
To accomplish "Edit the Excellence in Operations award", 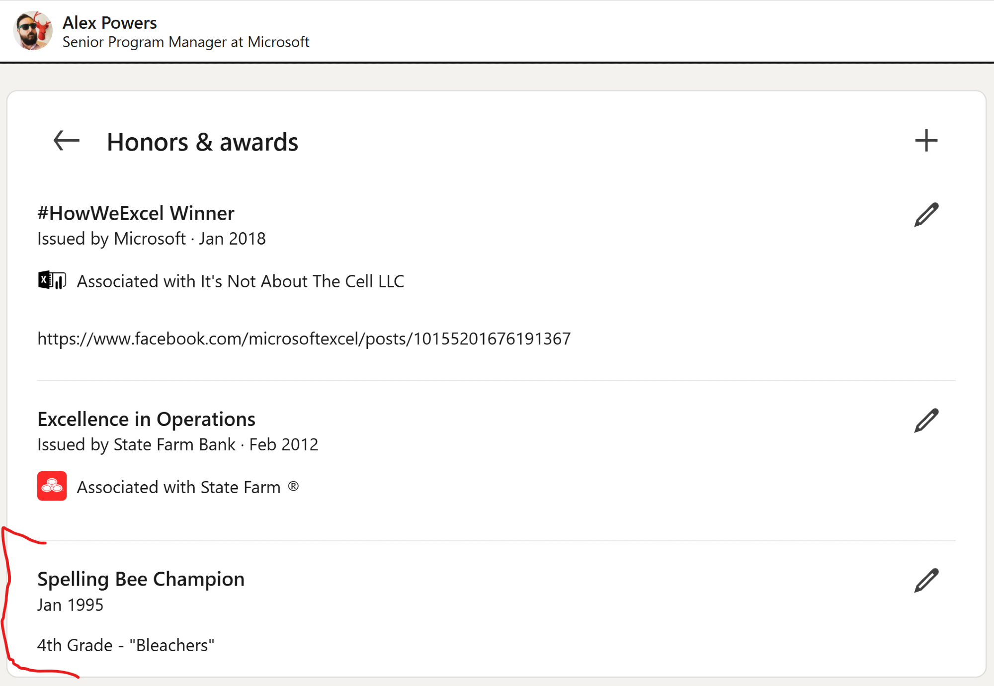I will click(x=926, y=421).
